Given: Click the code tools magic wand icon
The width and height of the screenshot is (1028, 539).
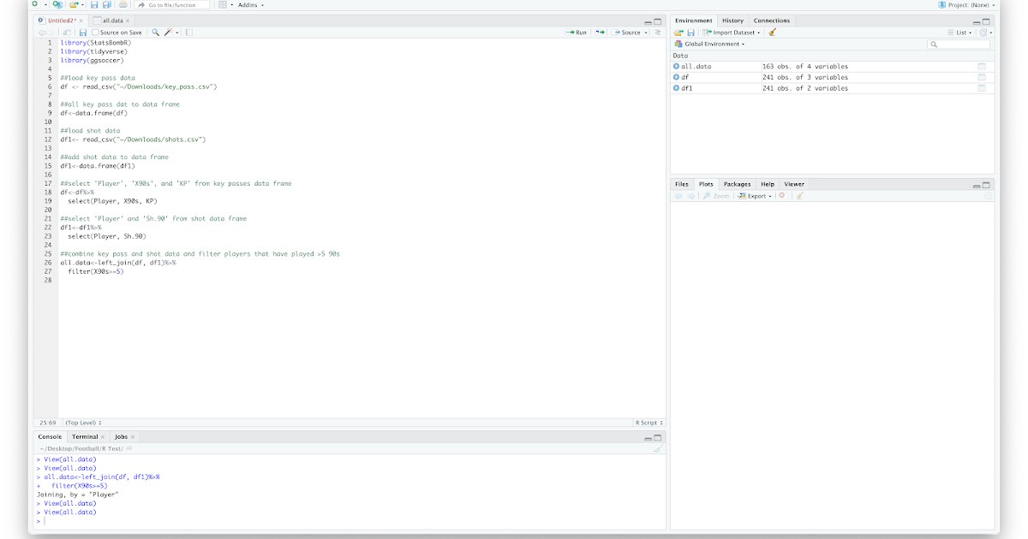Looking at the screenshot, I should click(168, 32).
